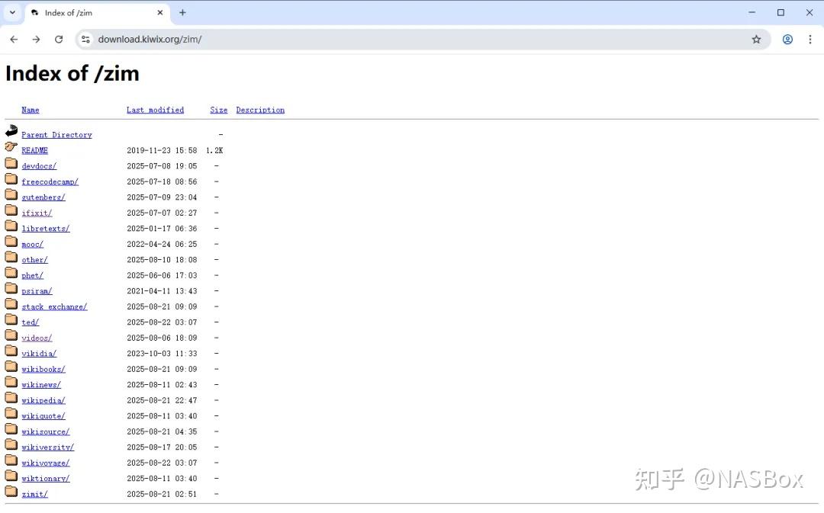The image size is (824, 513).
Task: Open the other/ folder link
Action: pos(34,260)
